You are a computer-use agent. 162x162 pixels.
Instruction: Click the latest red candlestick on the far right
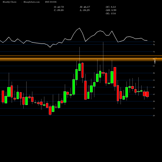147,94
